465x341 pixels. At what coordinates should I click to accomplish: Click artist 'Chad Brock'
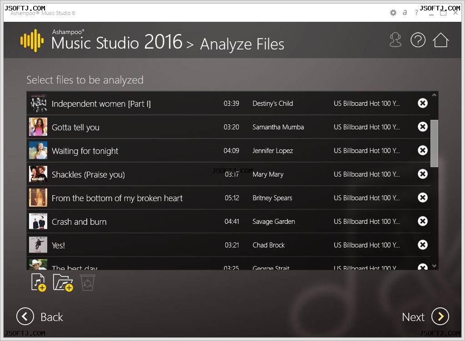(x=268, y=245)
